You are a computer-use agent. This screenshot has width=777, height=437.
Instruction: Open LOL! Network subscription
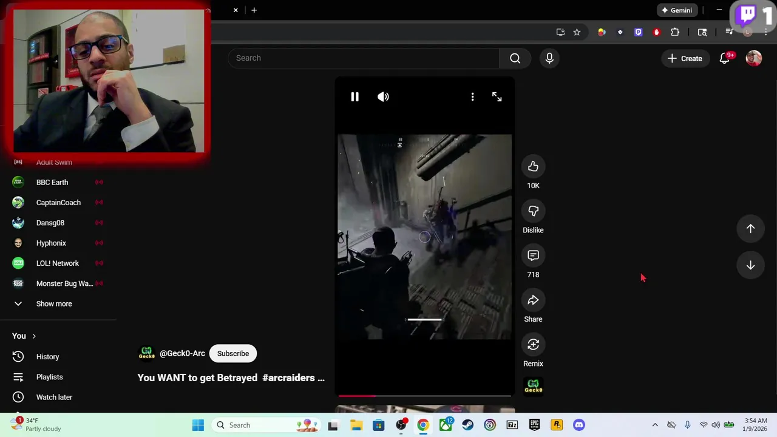click(58, 263)
